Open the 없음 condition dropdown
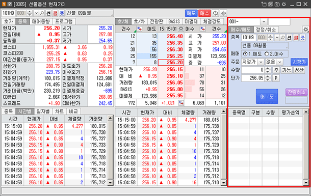Screen dimensions: 311x196 [280, 62]
